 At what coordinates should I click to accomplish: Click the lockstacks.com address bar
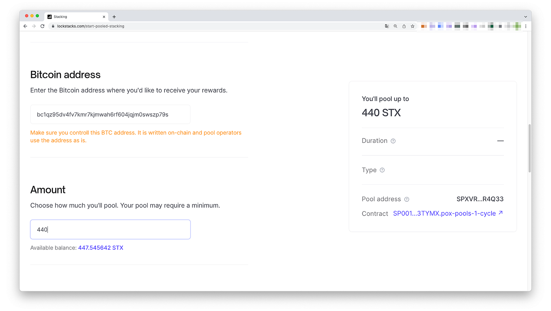216,26
